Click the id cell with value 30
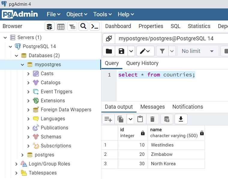The height and width of the screenshot is (179, 228). click(133, 164)
